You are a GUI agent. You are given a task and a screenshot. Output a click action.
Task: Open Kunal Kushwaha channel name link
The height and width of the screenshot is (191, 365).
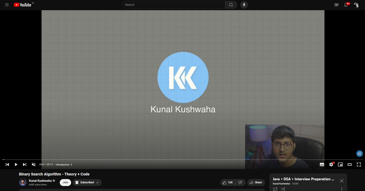[40, 181]
